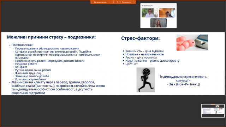The image size is (226, 127).
Task: Click 'Індивідуальна стресогенність ситуації' text
Action: point(183,79)
